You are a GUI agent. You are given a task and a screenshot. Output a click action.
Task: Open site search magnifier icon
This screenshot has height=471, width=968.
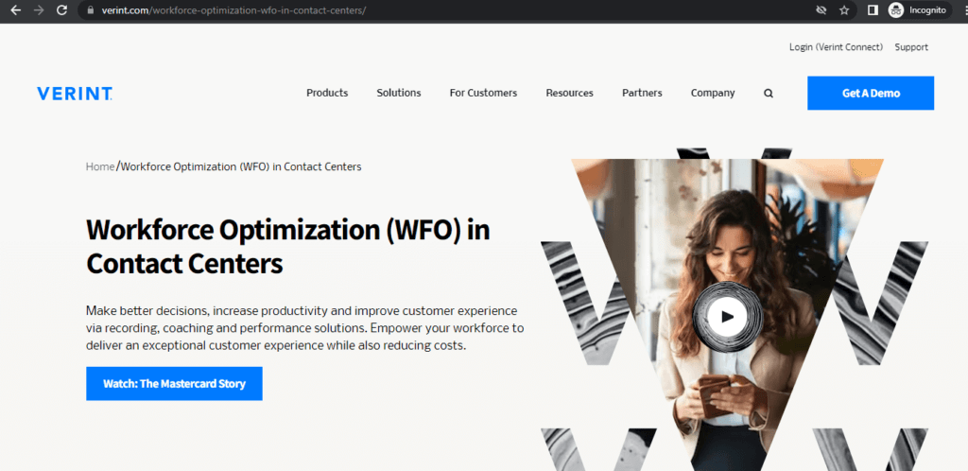click(x=769, y=94)
